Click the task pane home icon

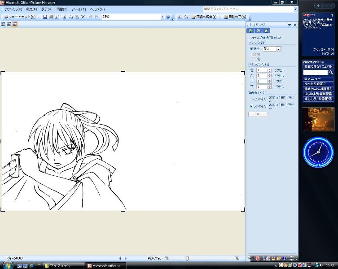point(266,31)
